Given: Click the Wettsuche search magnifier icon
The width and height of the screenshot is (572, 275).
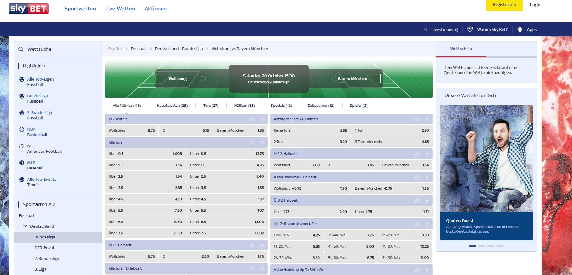Looking at the screenshot, I should tap(21, 49).
